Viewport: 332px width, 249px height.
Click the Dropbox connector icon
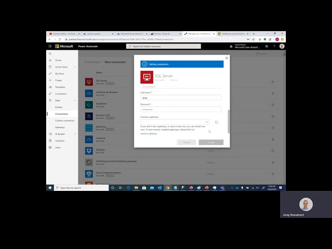click(x=89, y=151)
